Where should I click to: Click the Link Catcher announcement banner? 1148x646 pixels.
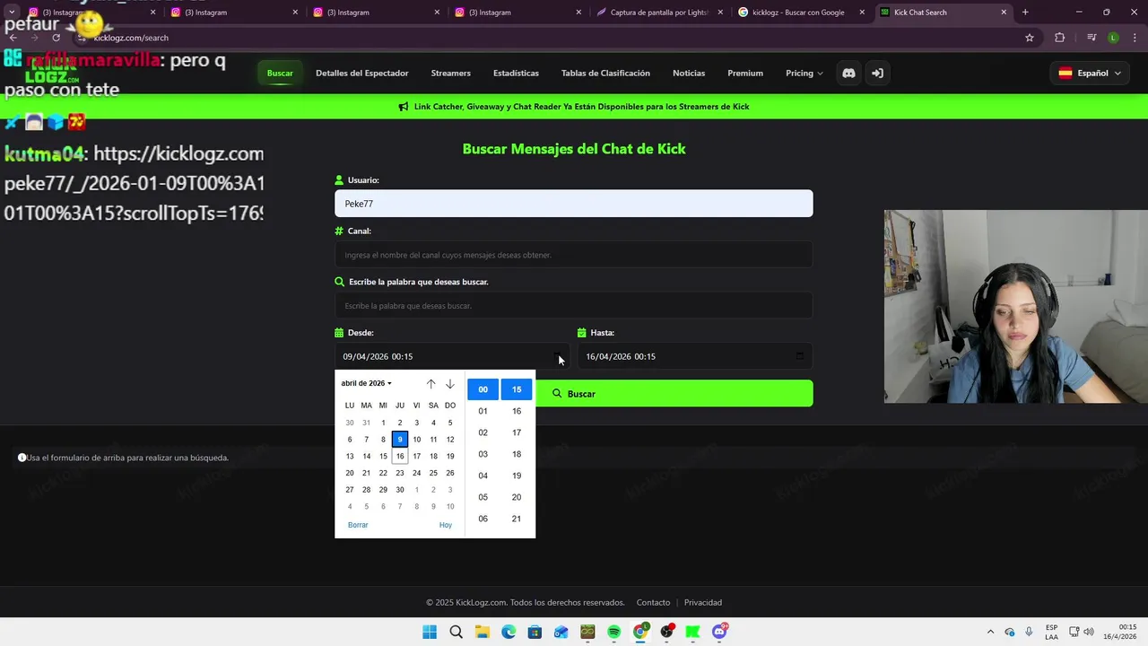[574, 106]
